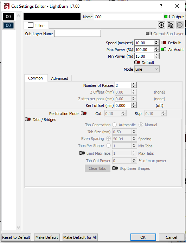Select the 1 Line sub-layer tab
This screenshot has width=186, height=243.
click(x=36, y=25)
